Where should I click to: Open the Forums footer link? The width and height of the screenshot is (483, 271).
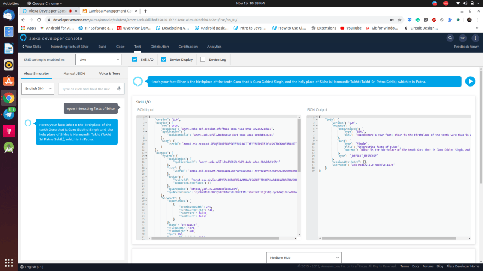428,266
